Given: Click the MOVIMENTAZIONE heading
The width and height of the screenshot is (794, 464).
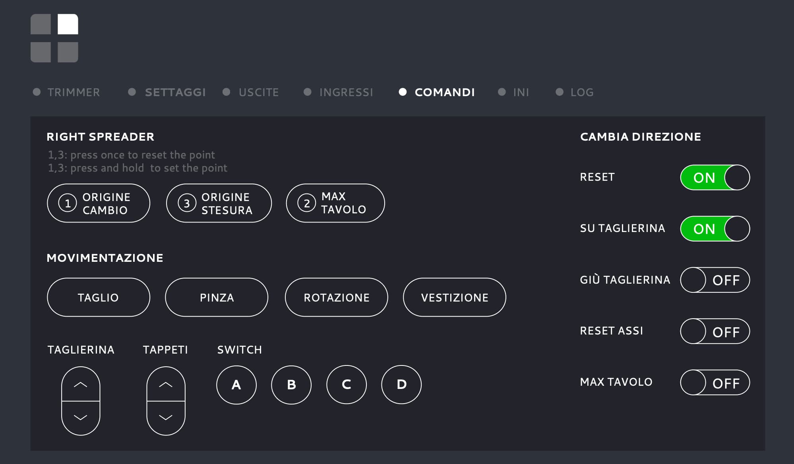Looking at the screenshot, I should pyautogui.click(x=105, y=258).
